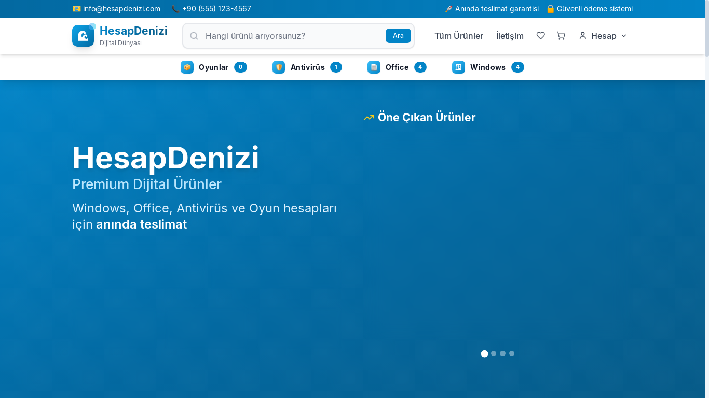Screen dimensions: 709x398
Task: Click the lock icon for secure payment
Action: pyautogui.click(x=551, y=9)
